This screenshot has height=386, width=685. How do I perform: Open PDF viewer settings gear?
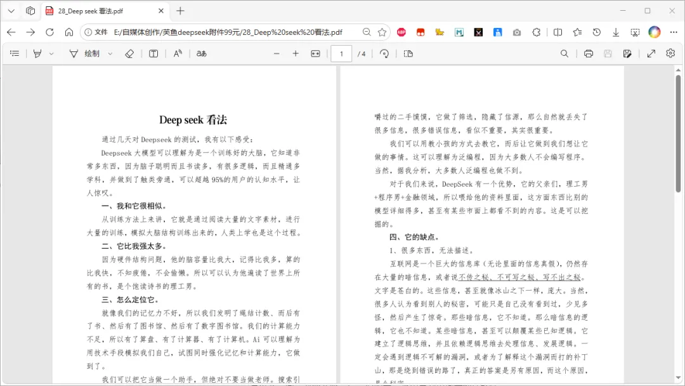point(670,53)
